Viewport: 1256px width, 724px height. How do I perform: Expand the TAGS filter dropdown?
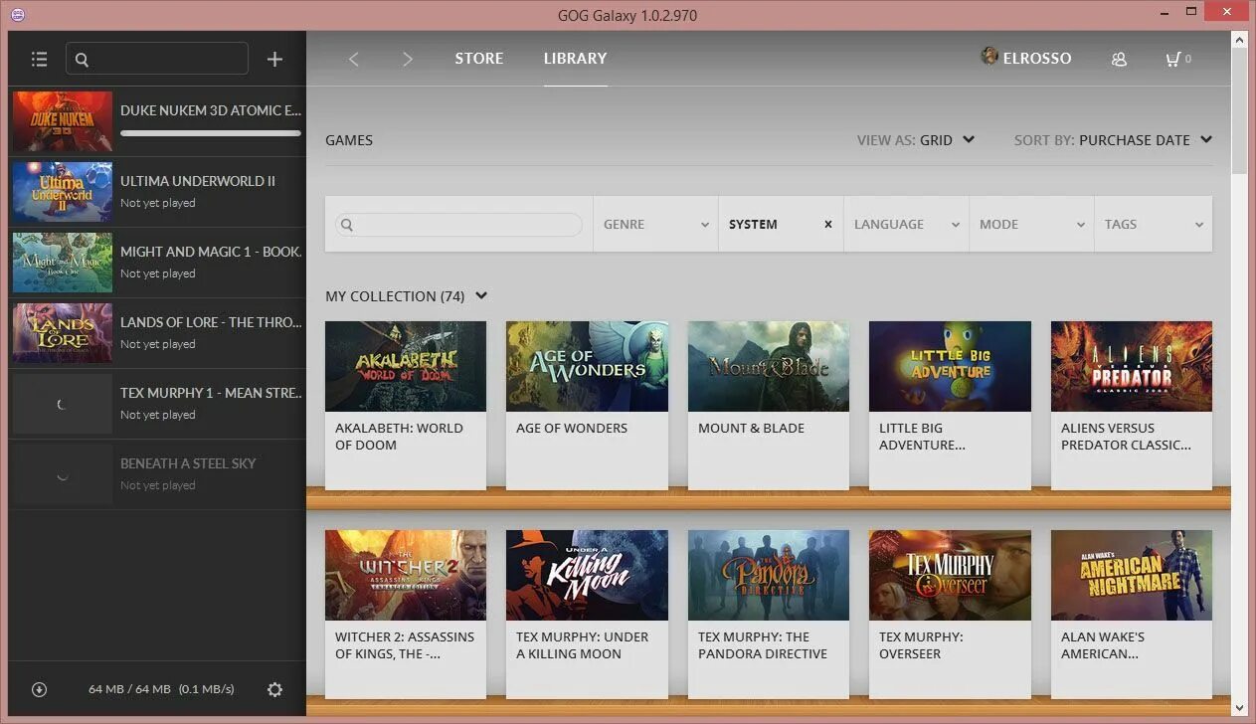(1154, 225)
